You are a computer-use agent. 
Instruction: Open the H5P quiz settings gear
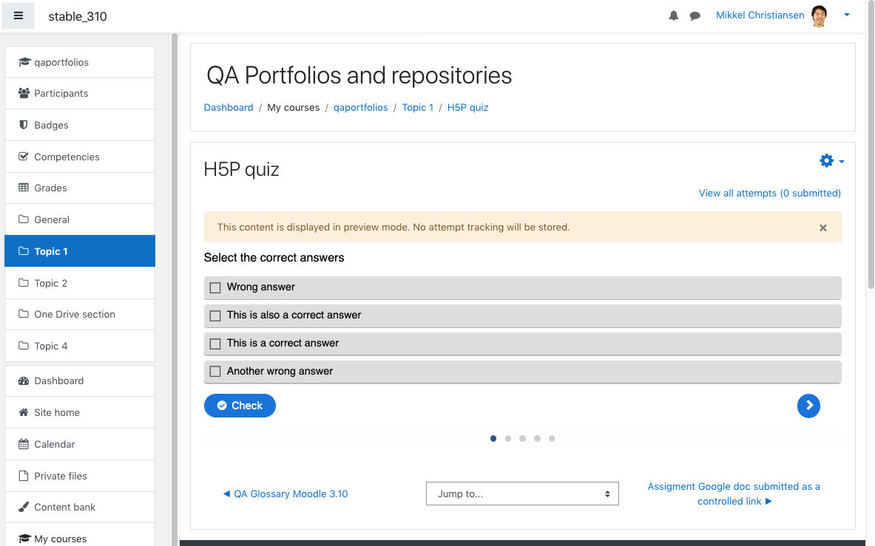831,161
